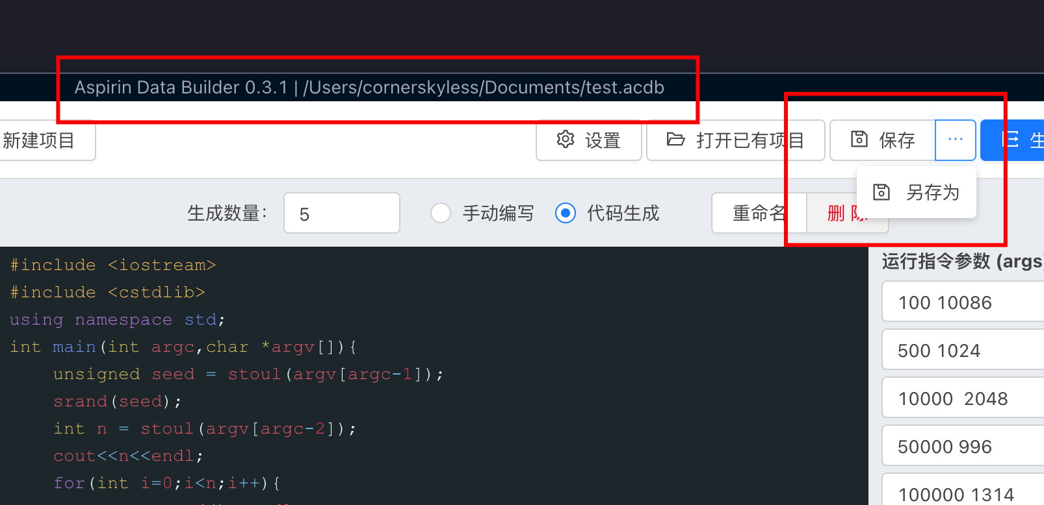Open the ellipsis dropdown next to 保存
Viewport: 1044px width, 505px height.
[956, 140]
